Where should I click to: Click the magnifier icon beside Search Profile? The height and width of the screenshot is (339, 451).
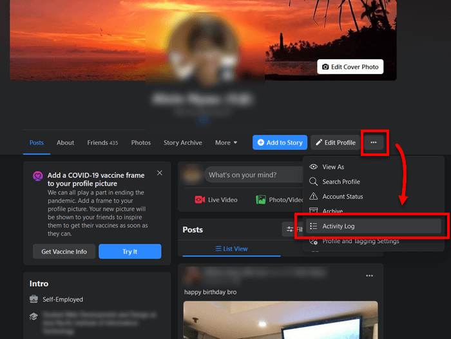pyautogui.click(x=314, y=182)
